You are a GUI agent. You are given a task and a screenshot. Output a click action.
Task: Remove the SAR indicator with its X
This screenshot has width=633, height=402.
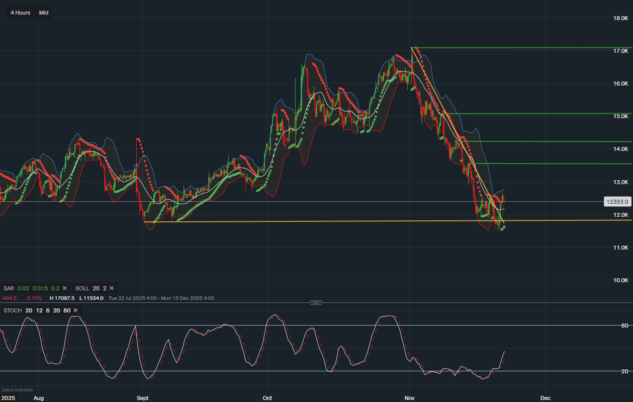65,288
